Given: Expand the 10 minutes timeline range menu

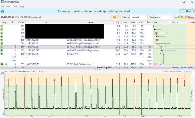Looking at the screenshot, I should (190, 71).
